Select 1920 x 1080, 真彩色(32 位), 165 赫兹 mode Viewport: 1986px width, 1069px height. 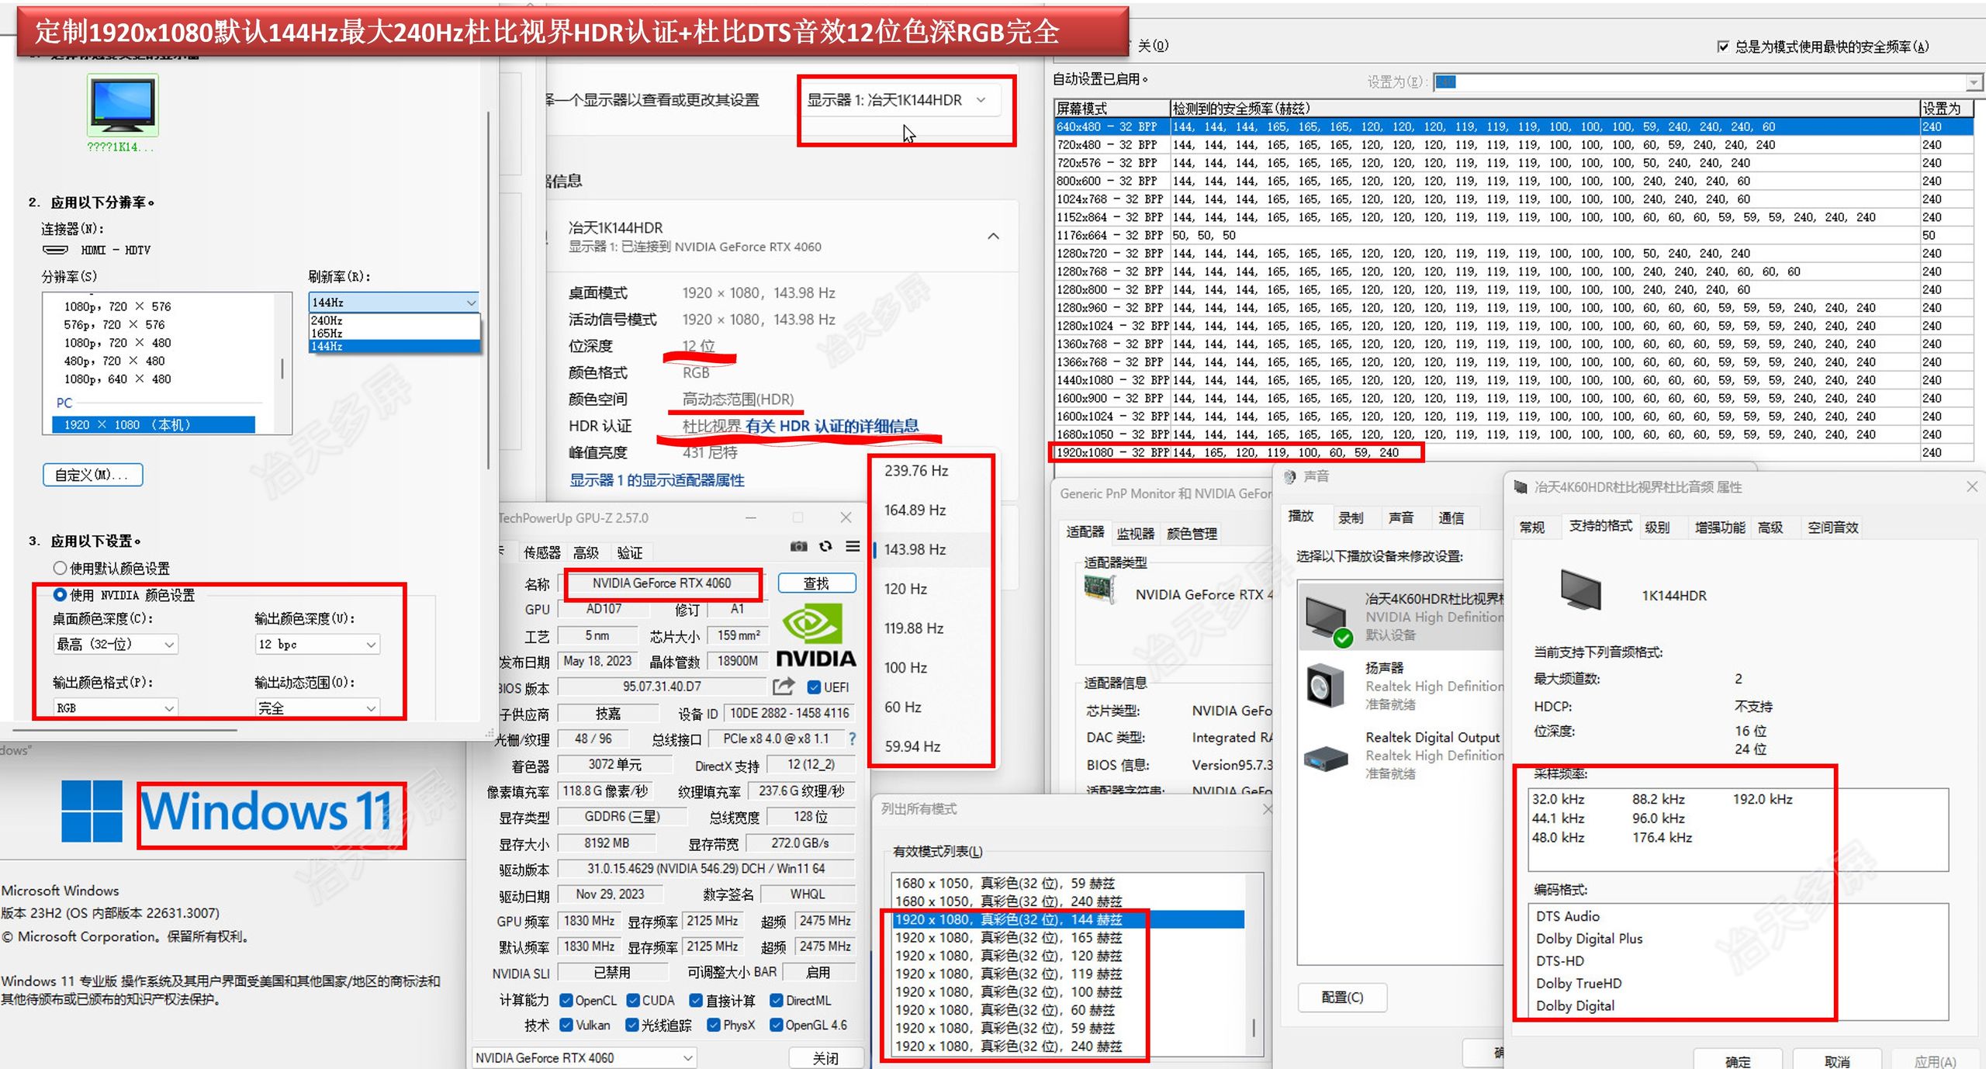click(1067, 937)
